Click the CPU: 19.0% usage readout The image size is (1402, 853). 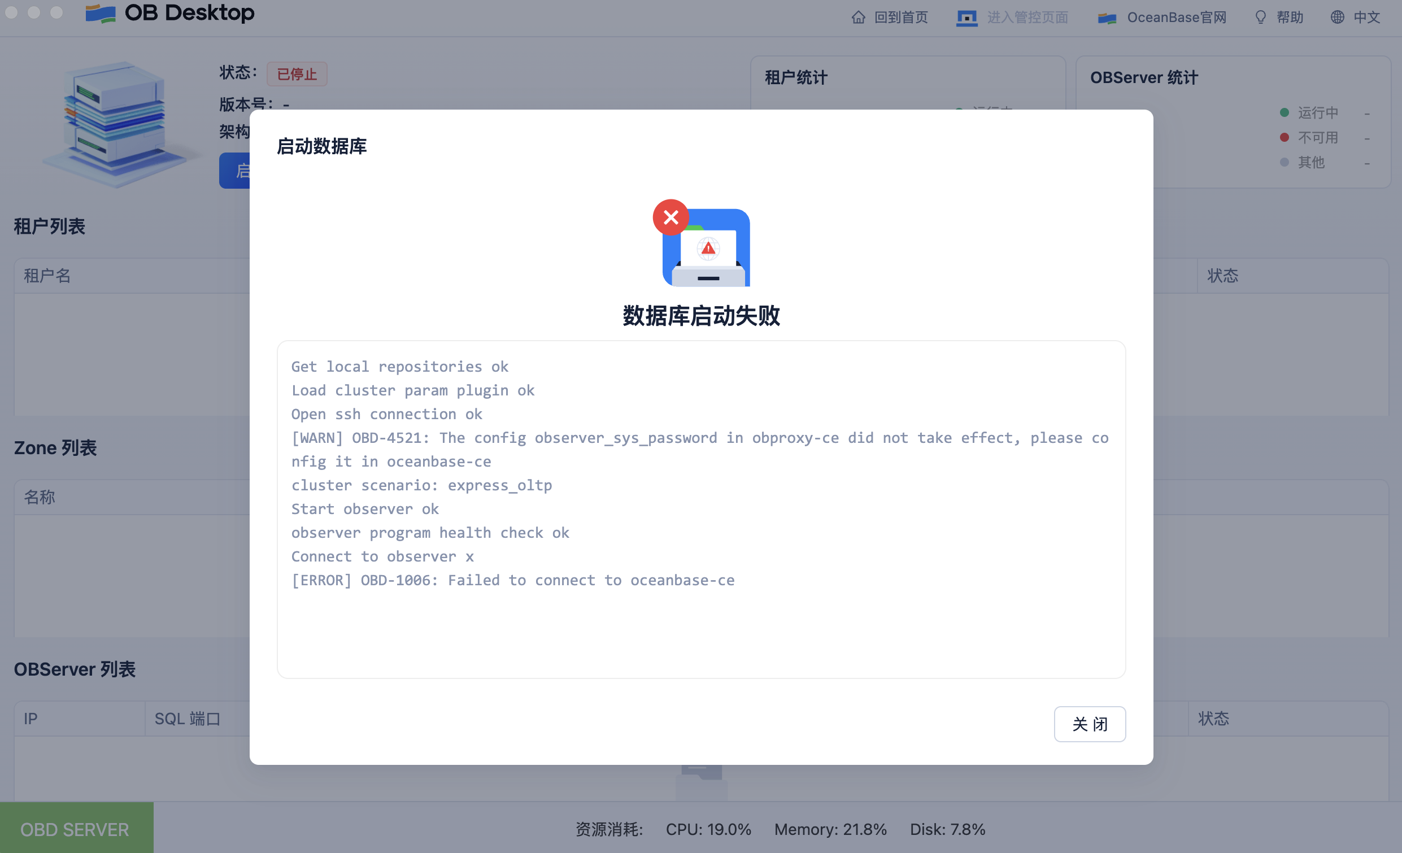coord(708,829)
